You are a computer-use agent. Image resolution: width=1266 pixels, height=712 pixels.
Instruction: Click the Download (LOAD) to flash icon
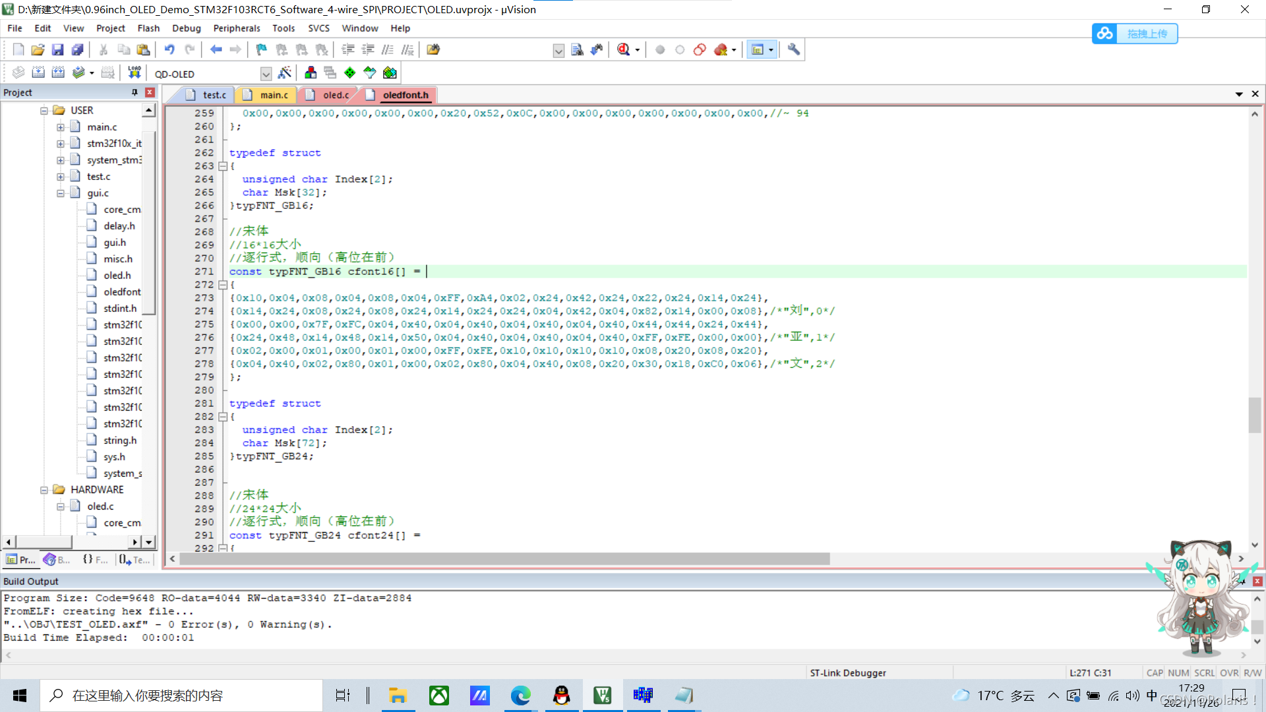(135, 73)
